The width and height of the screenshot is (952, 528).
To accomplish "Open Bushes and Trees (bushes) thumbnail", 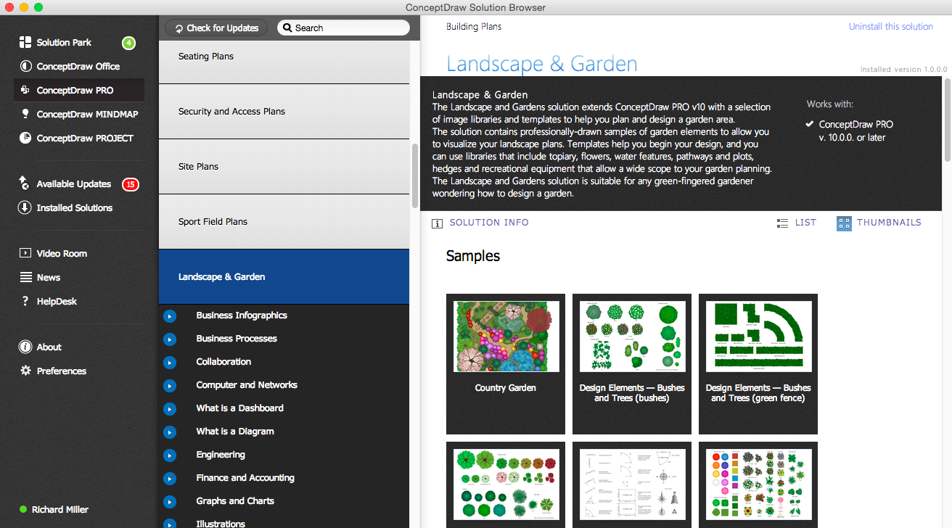I will (x=632, y=364).
